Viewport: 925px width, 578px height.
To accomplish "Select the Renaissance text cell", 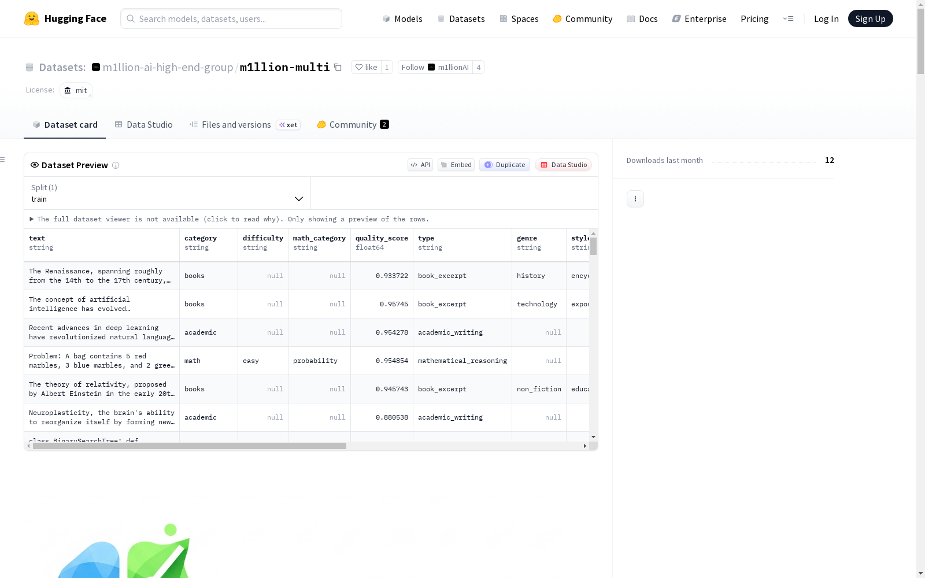I will pyautogui.click(x=102, y=276).
